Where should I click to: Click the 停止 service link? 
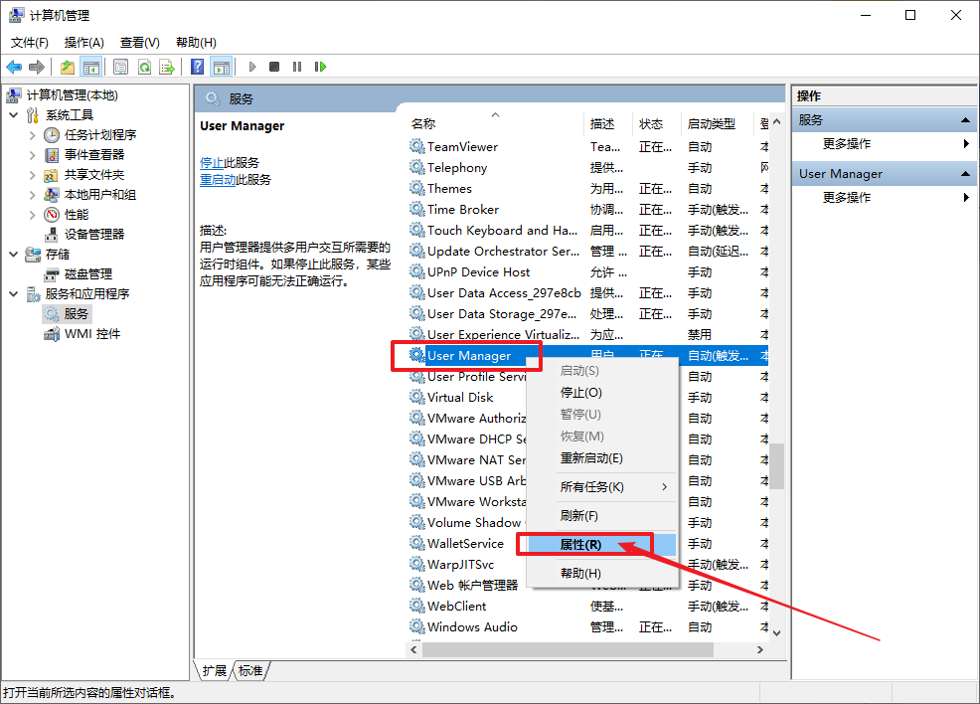212,162
